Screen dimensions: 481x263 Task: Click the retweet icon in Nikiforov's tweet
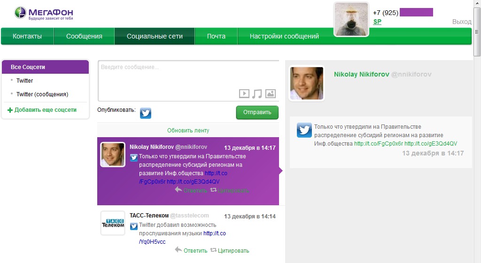214,190
